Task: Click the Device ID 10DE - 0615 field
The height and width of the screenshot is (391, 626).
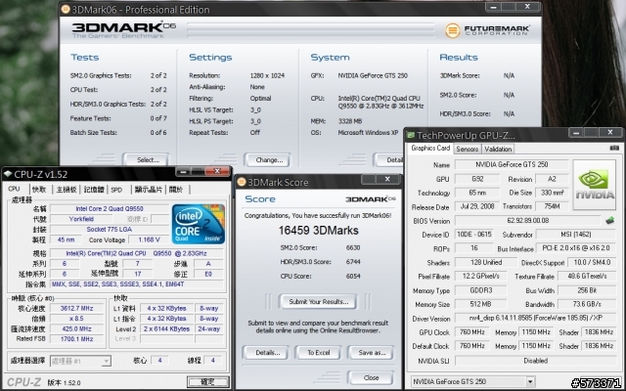Action: (473, 235)
